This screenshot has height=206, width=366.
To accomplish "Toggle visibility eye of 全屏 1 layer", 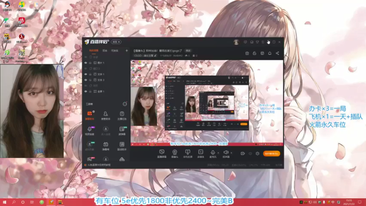I will click(x=86, y=91).
